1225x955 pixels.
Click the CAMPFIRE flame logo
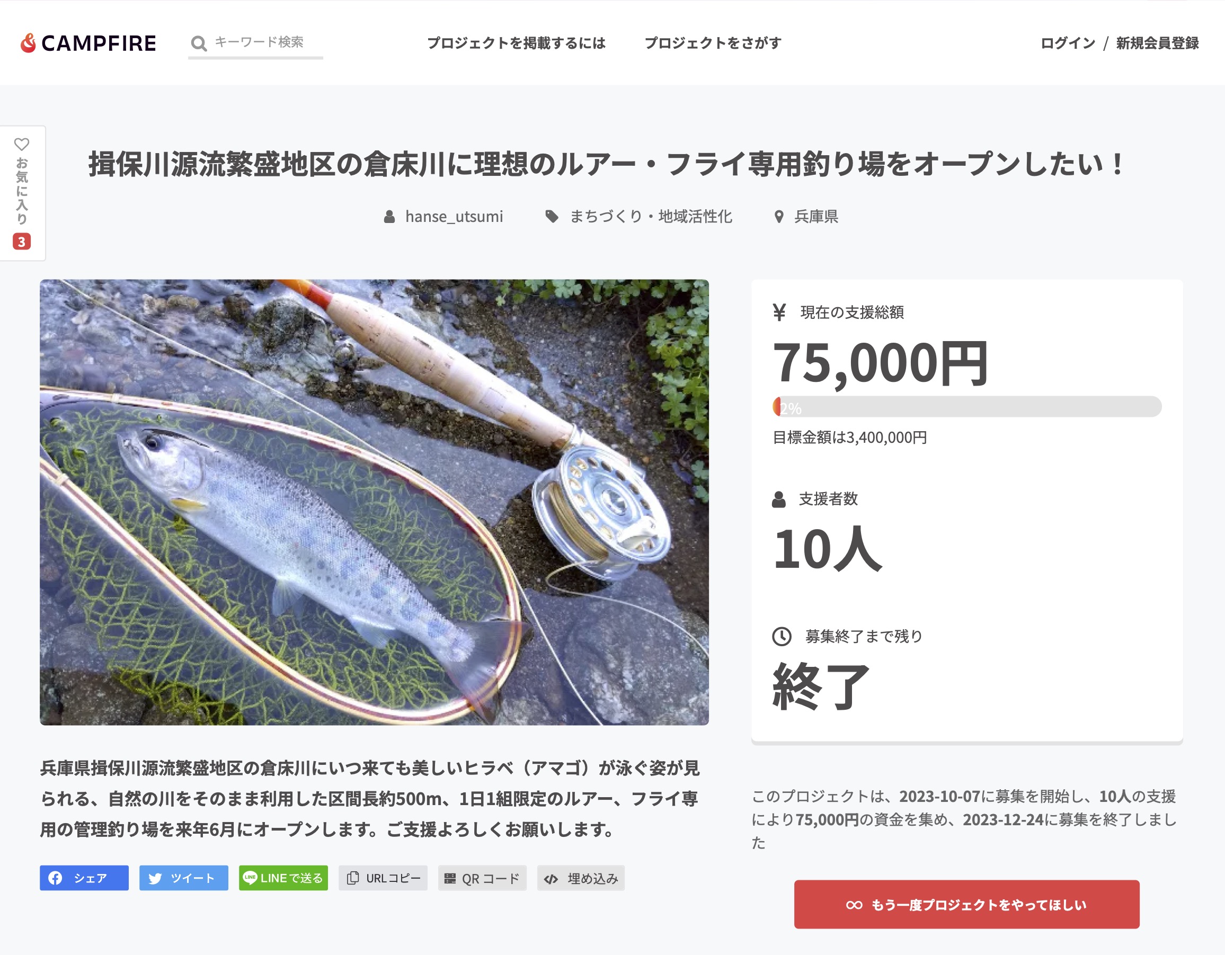28,42
